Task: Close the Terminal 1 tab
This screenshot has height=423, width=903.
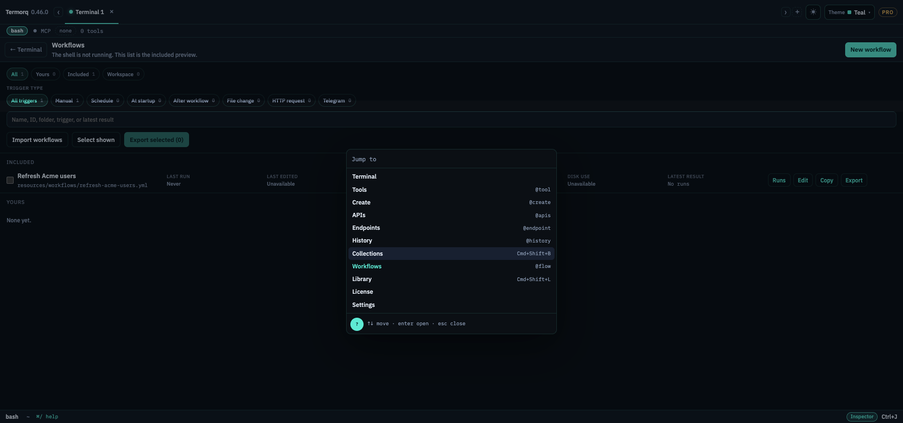Action: 111,12
